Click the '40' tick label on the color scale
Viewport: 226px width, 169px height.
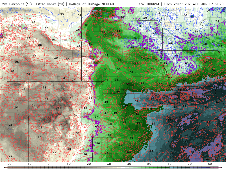pyautogui.click(x=129, y=164)
